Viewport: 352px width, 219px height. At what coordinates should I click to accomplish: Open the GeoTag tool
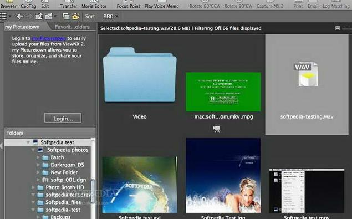[28, 4]
